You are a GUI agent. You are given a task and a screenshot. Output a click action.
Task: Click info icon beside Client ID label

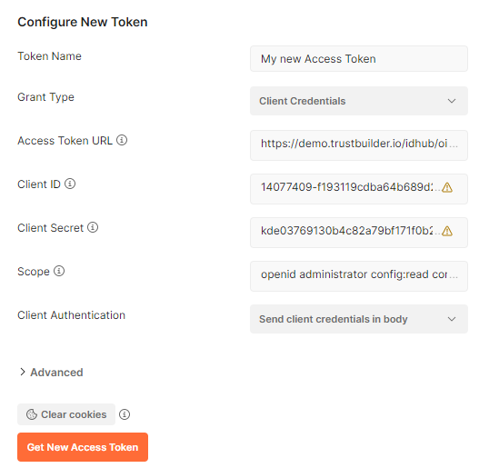[70, 184]
